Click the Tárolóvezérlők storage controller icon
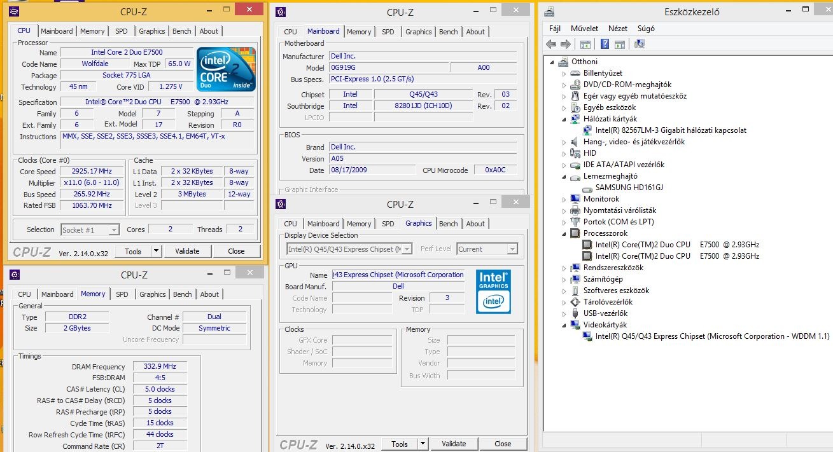This screenshot has width=833, height=452. (x=575, y=302)
